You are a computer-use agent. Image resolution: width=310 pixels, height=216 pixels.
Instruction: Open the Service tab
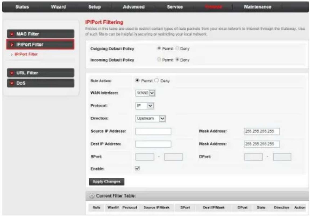click(x=175, y=7)
